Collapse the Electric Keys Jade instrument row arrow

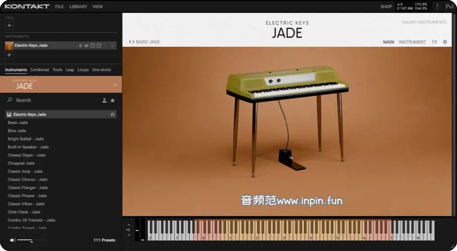[112, 46]
